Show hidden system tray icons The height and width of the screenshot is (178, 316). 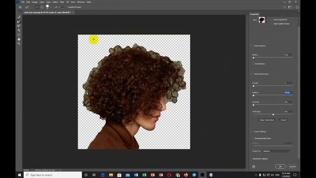[x=256, y=175]
